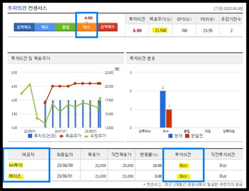
Task: Click the blue 투자의견(좌) legend square
Action: point(30,136)
